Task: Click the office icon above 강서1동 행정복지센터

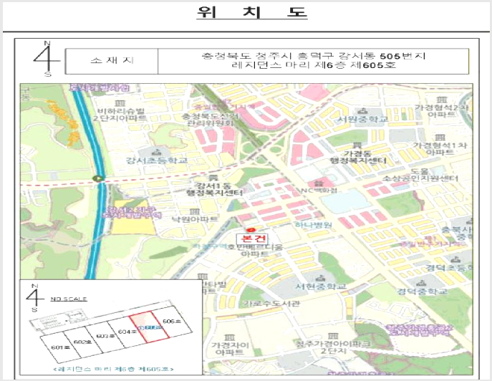Action: [x=214, y=178]
